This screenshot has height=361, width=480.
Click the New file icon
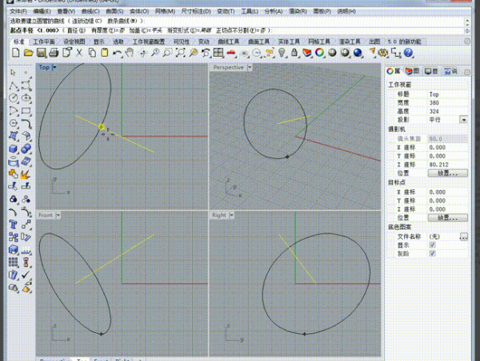coord(16,52)
